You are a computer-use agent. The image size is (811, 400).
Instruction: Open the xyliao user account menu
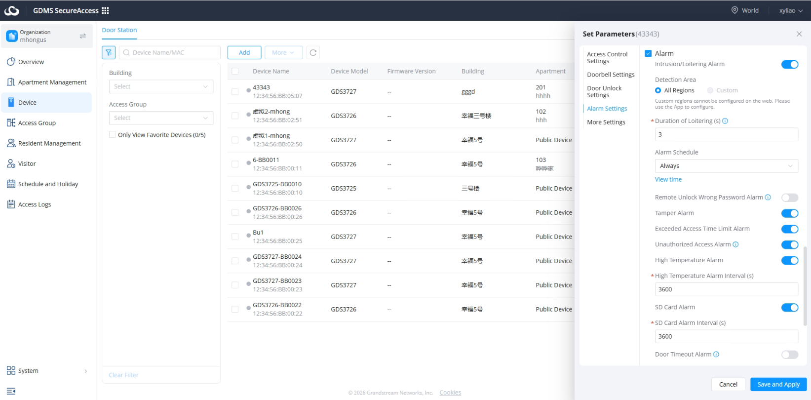[x=791, y=10]
